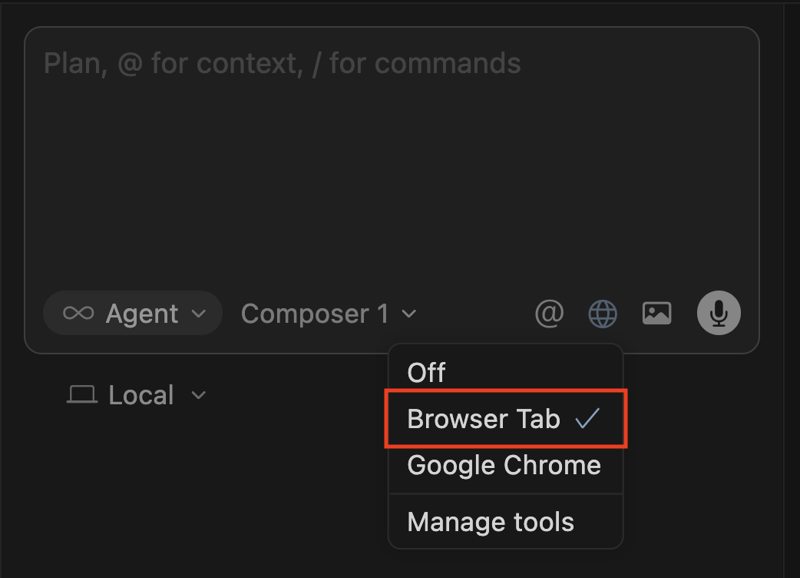
Task: Turn browser off with the Off option
Action: (427, 373)
